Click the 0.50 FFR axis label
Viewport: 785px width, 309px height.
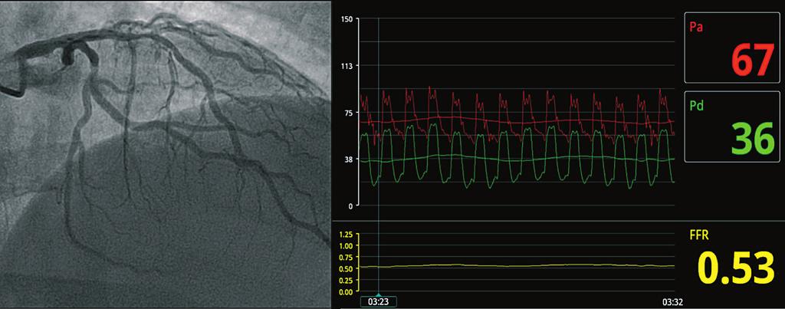coord(347,268)
